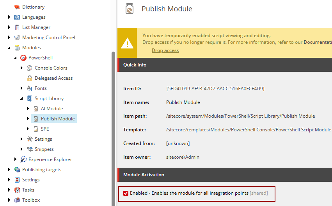Viewport: 332px width, 206px height.
Task: Click the Publishing targets globe icon
Action: click(x=17, y=170)
